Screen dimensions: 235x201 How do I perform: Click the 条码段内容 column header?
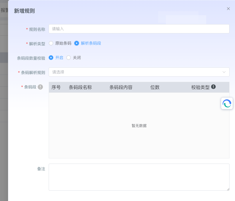[121, 87]
